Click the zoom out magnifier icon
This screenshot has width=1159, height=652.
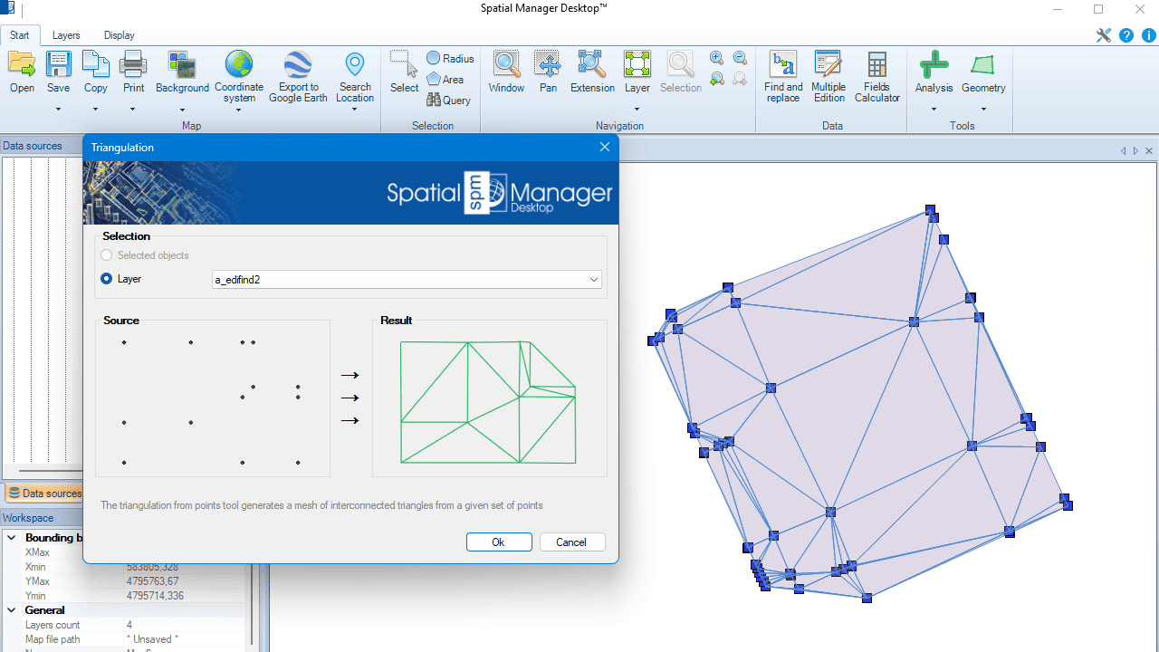click(740, 58)
